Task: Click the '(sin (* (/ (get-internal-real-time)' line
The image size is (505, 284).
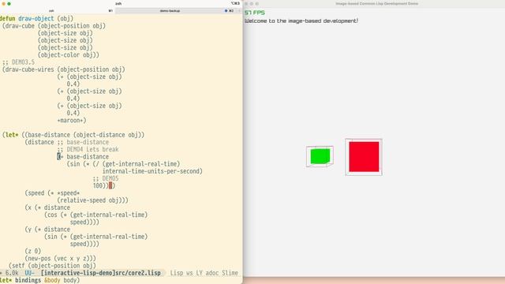Action: coord(123,163)
